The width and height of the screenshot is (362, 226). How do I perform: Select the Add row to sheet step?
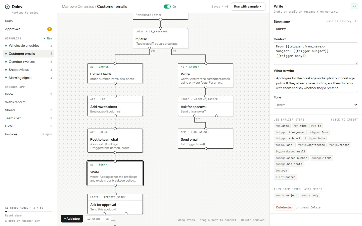[x=115, y=106]
